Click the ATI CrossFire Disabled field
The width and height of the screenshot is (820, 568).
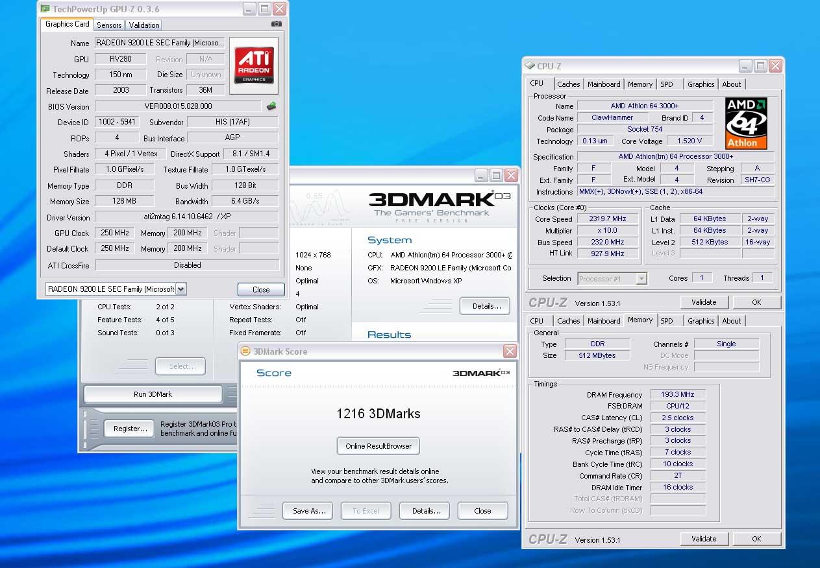point(187,265)
